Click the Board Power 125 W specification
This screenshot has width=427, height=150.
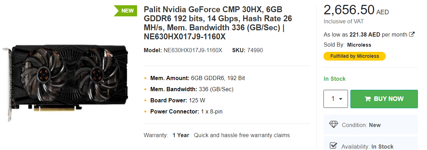[177, 100]
